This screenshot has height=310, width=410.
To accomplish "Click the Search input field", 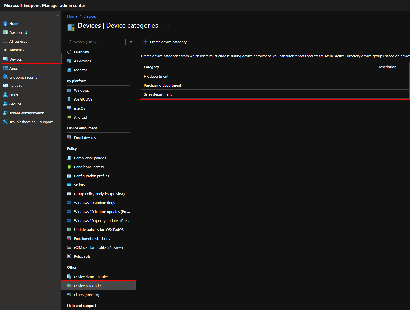I will [96, 42].
